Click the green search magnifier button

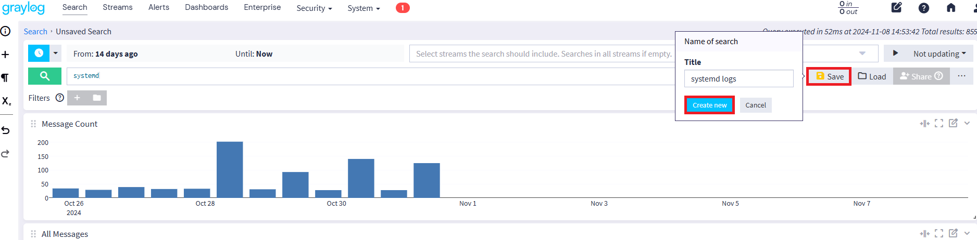(45, 76)
